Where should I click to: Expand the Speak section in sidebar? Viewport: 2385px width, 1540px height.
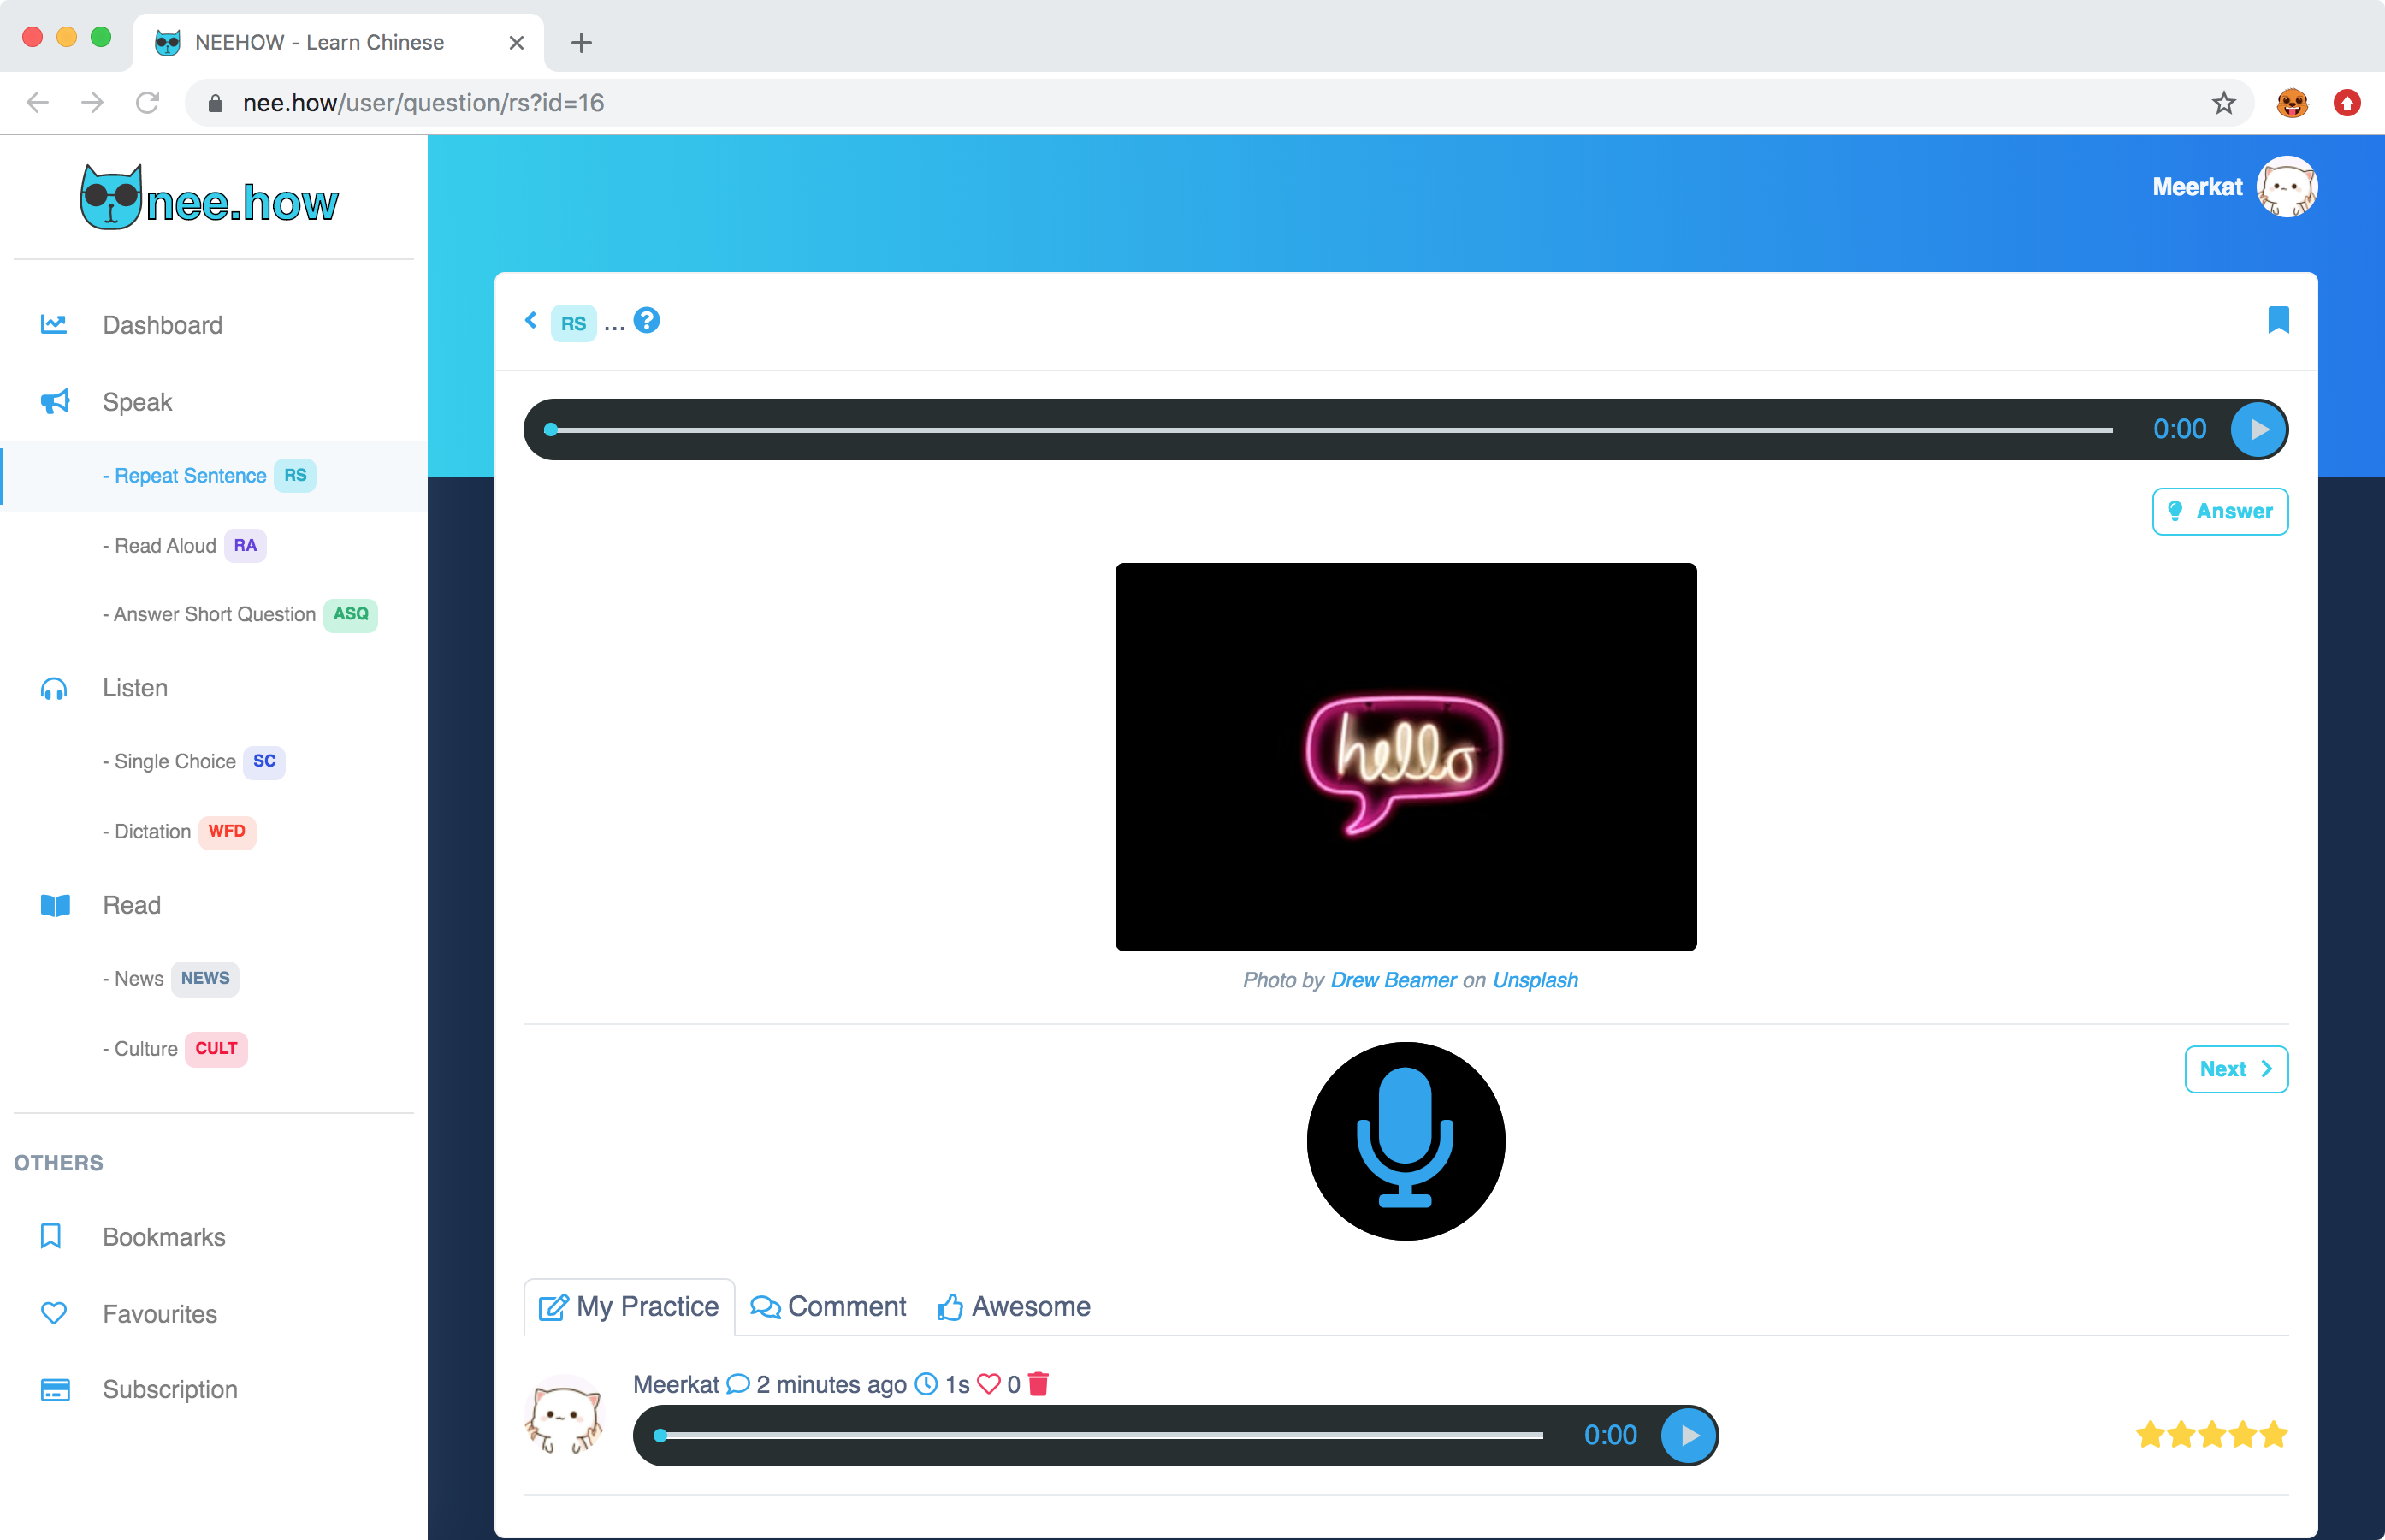[137, 402]
